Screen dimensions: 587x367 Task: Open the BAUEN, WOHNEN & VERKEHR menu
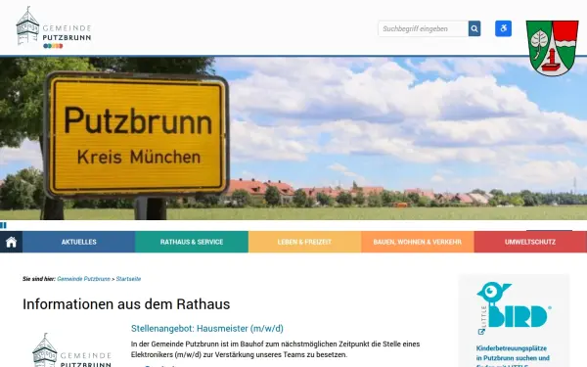coord(418,242)
